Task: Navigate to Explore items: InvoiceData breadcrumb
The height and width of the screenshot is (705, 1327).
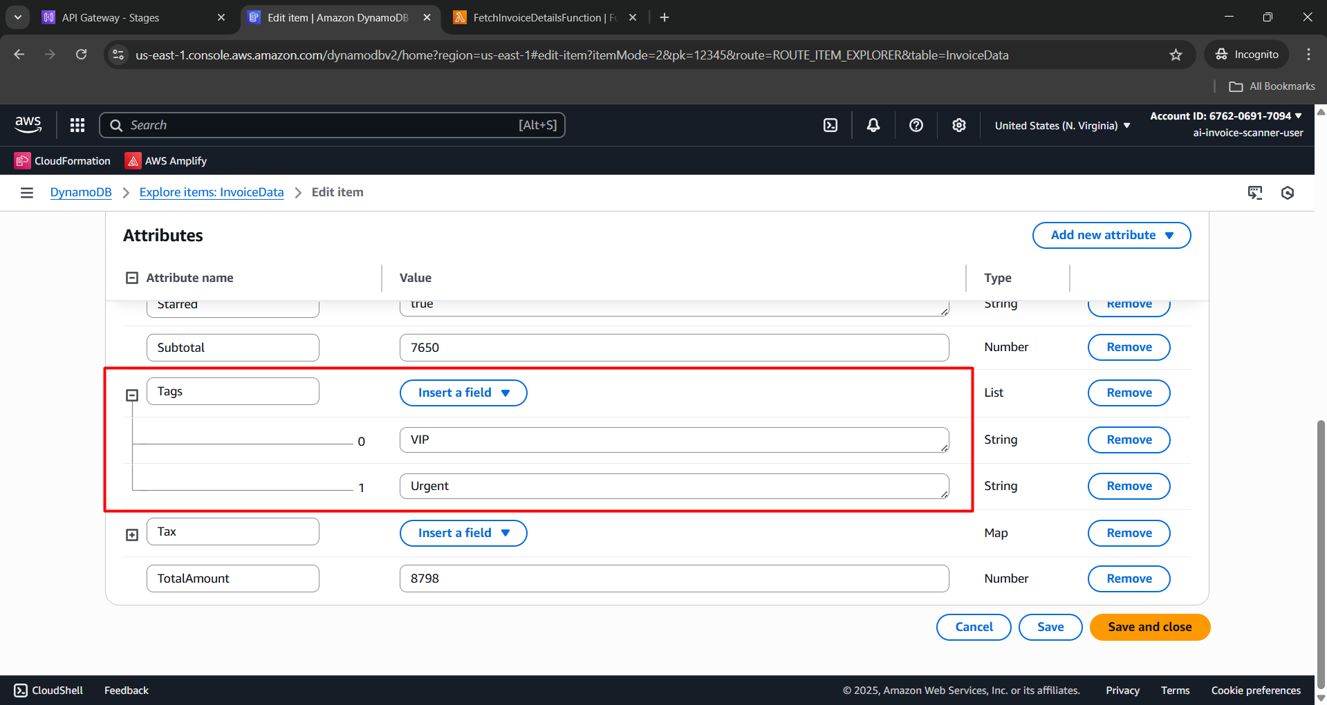Action: click(x=211, y=192)
